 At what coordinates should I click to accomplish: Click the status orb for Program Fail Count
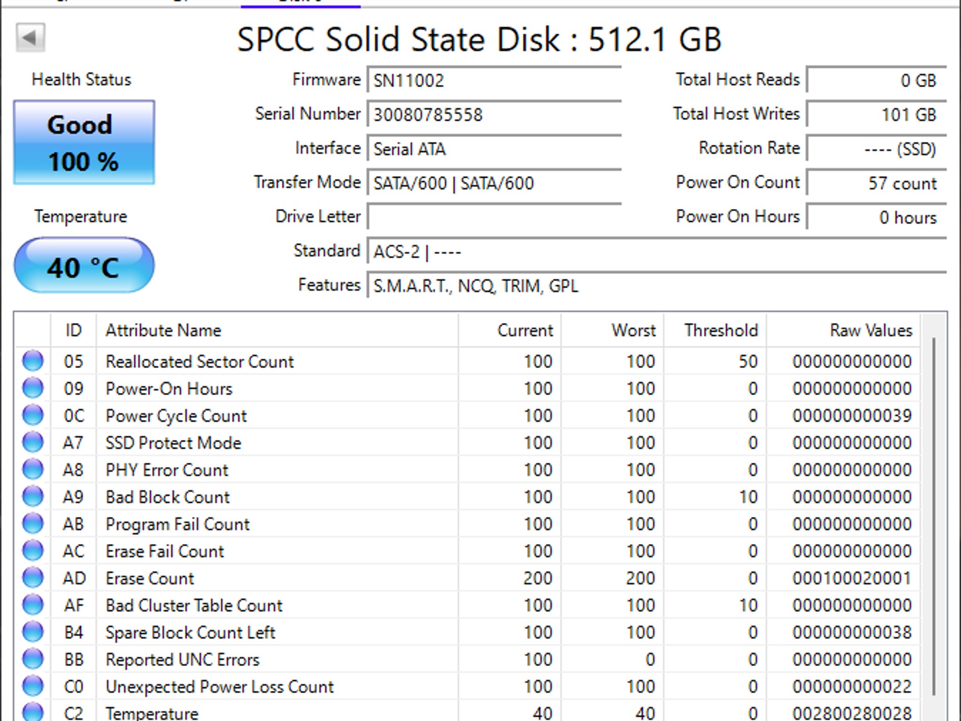coord(33,524)
